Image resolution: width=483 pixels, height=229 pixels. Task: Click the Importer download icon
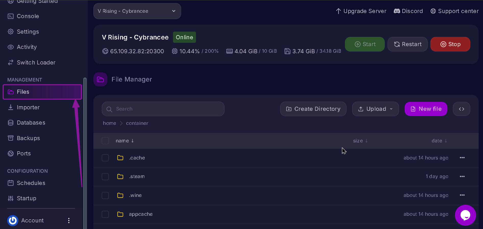pyautogui.click(x=11, y=107)
